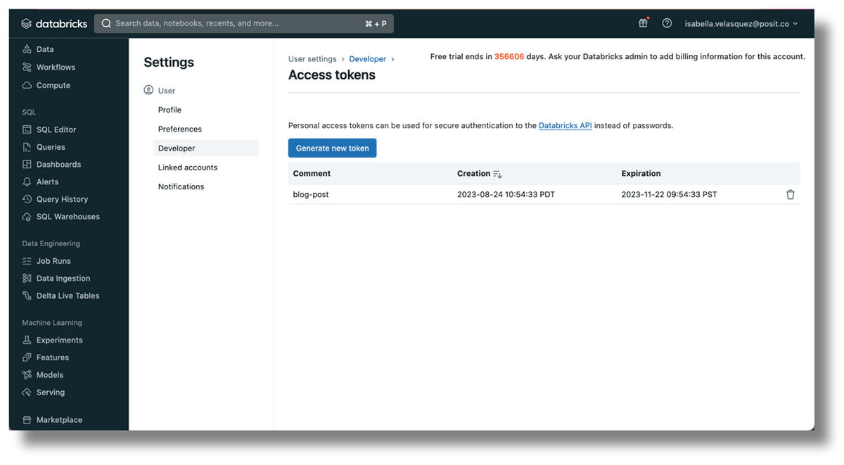Click the search data and notebooks field
The height and width of the screenshot is (465, 844).
239,23
